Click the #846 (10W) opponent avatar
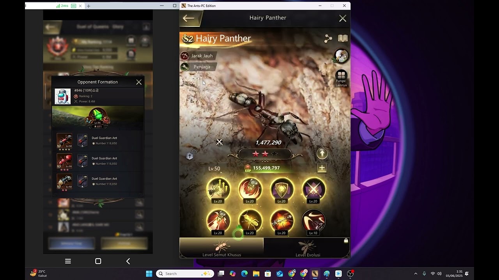Image resolution: width=499 pixels, height=280 pixels. (62, 96)
